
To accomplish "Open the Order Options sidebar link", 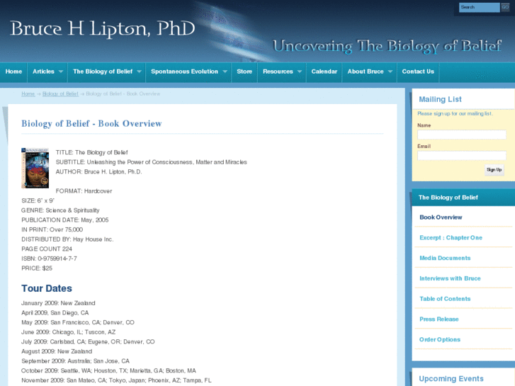I will coord(440,340).
